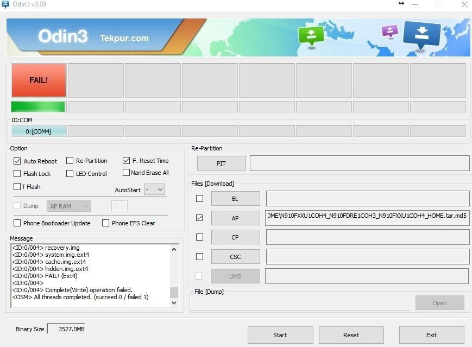Image resolution: width=472 pixels, height=347 pixels.
Task: Click the BL file button
Action: 235,199
